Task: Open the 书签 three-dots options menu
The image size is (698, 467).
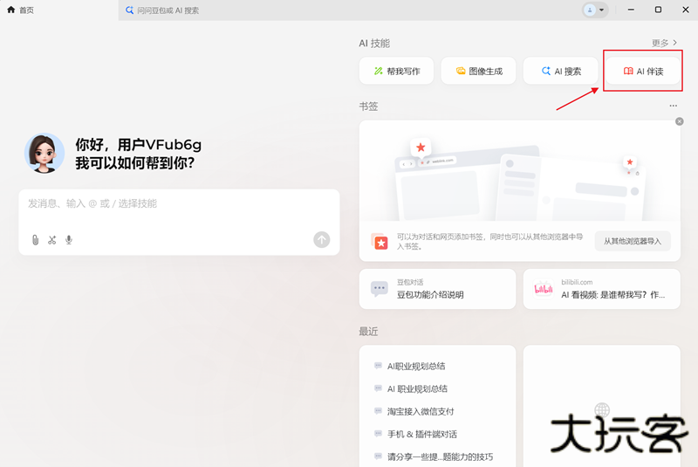Action: (673, 106)
